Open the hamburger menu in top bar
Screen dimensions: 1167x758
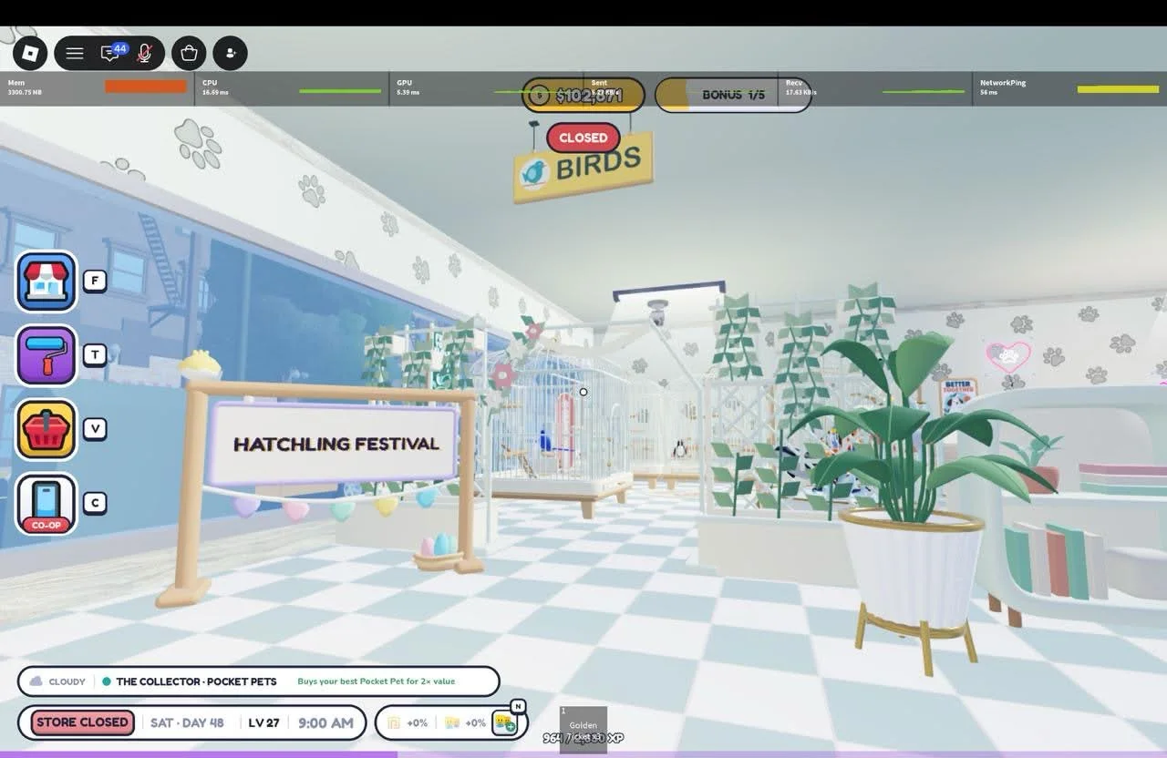tap(75, 53)
